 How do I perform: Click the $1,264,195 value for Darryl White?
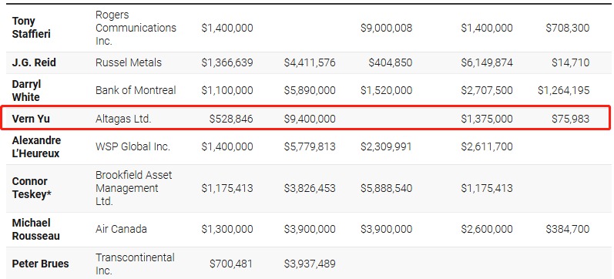(x=563, y=90)
